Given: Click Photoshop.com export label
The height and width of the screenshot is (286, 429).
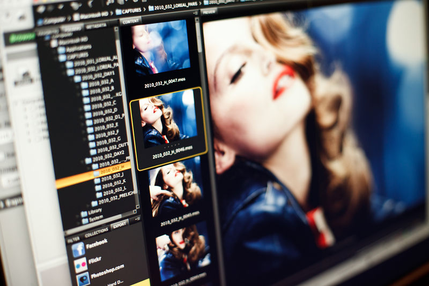Looking at the screenshot, I should tap(108, 271).
